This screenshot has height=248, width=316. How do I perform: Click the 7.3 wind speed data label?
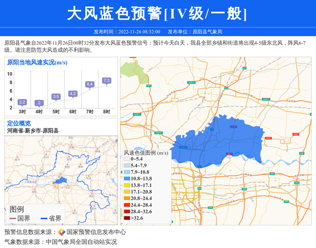[x=106, y=81]
